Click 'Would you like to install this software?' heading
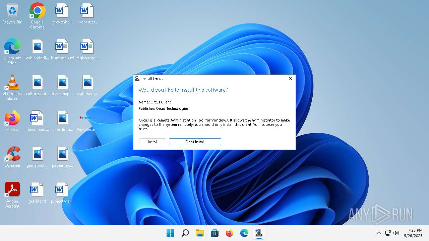The width and height of the screenshot is (429, 241). coord(183,90)
